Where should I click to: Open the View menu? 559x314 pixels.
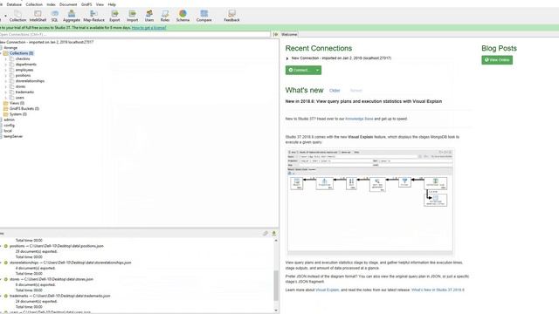pyautogui.click(x=100, y=4)
